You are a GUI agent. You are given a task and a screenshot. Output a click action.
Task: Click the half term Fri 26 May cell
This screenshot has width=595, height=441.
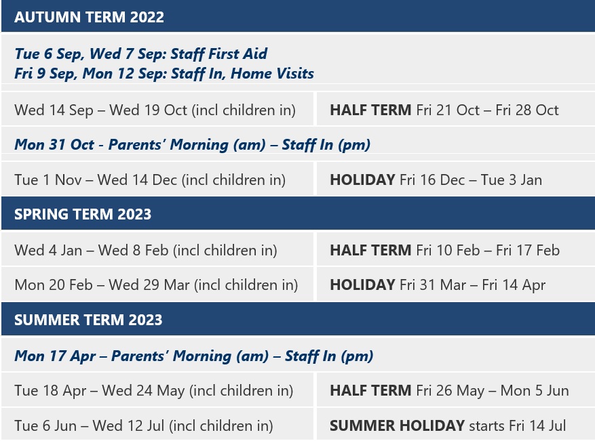(449, 391)
